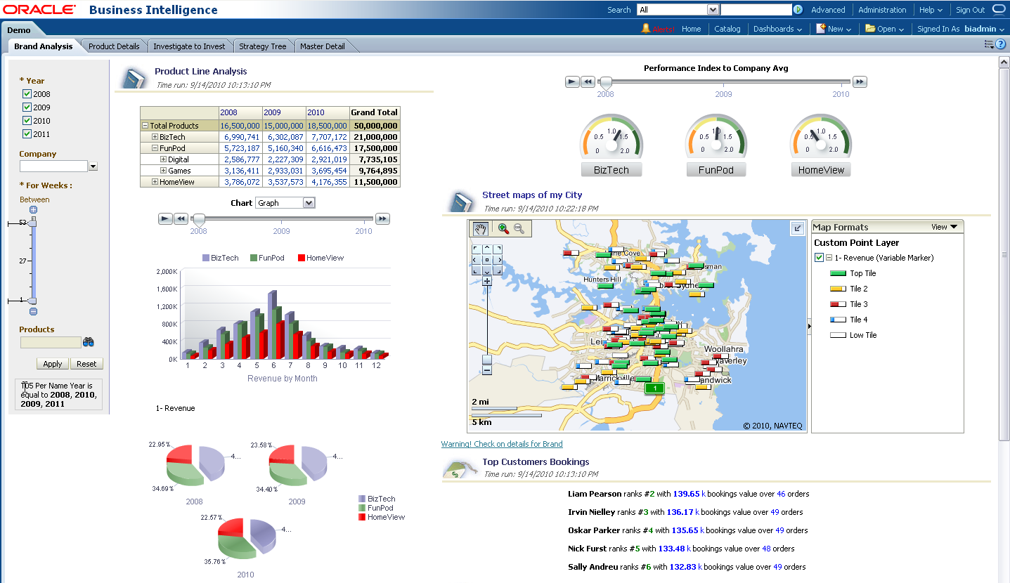This screenshot has width=1010, height=583.
Task: Switch to the Product Details tab
Action: tap(114, 46)
